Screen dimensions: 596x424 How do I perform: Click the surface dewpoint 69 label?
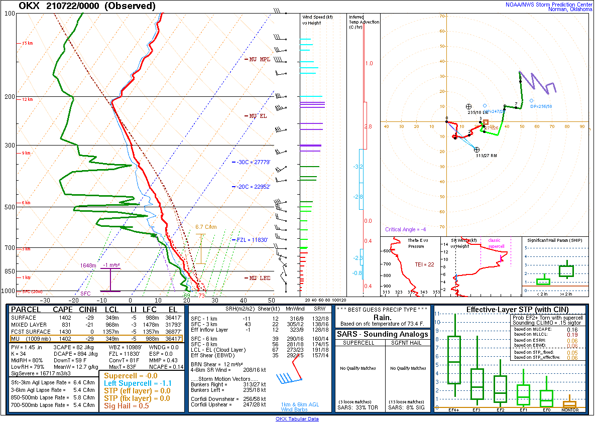[x=187, y=296]
